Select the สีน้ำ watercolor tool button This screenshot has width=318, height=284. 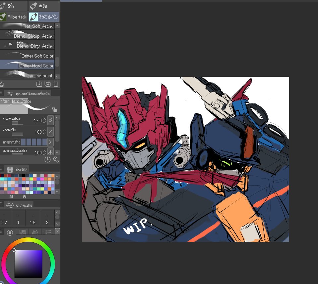coord(13,6)
